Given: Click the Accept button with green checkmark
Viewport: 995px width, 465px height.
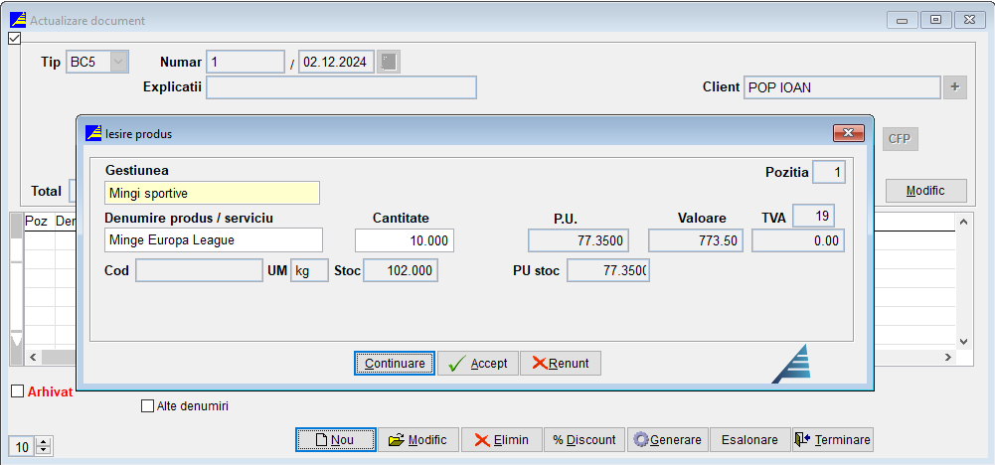Looking at the screenshot, I should tap(478, 364).
